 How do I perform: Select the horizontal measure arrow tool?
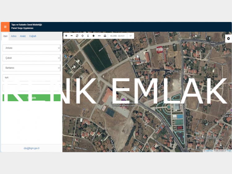coord(99,36)
